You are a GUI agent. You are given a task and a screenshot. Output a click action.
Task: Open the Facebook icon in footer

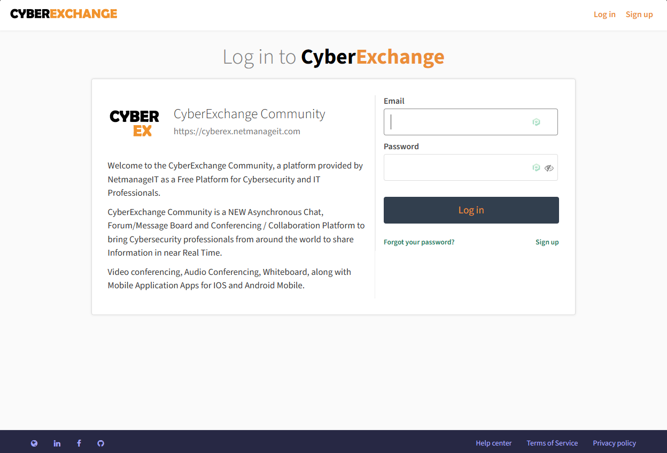(x=79, y=443)
